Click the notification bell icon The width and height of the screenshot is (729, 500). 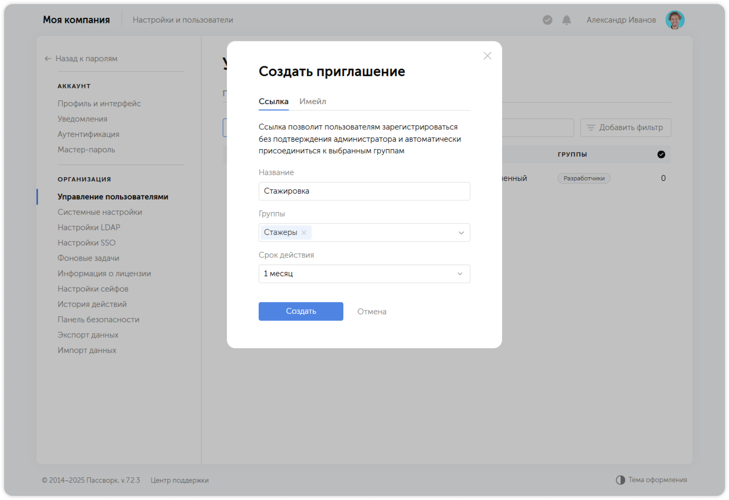click(566, 20)
